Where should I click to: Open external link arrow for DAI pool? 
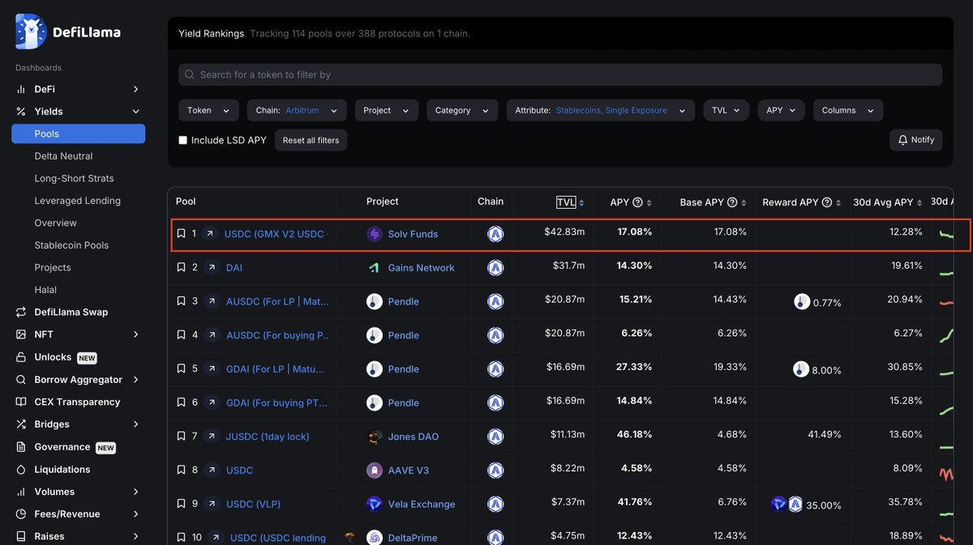click(211, 267)
